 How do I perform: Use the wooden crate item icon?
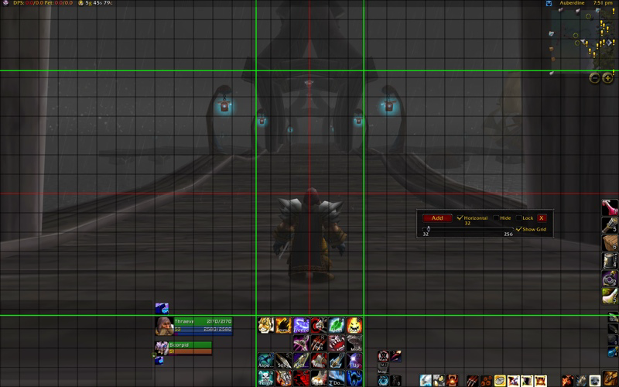coord(610,243)
